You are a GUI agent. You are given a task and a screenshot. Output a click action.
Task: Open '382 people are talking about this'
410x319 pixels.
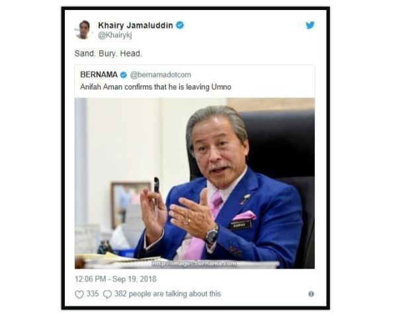167,294
